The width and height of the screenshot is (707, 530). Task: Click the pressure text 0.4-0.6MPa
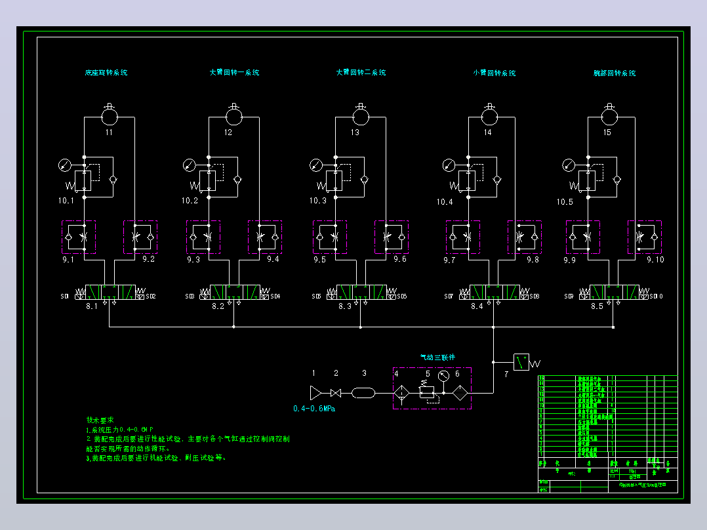click(x=313, y=409)
